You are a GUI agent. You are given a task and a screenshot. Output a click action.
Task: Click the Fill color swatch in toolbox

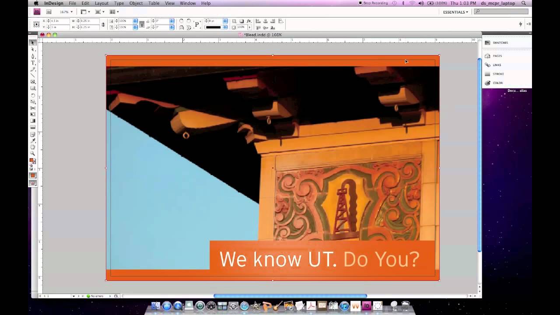pos(31,161)
